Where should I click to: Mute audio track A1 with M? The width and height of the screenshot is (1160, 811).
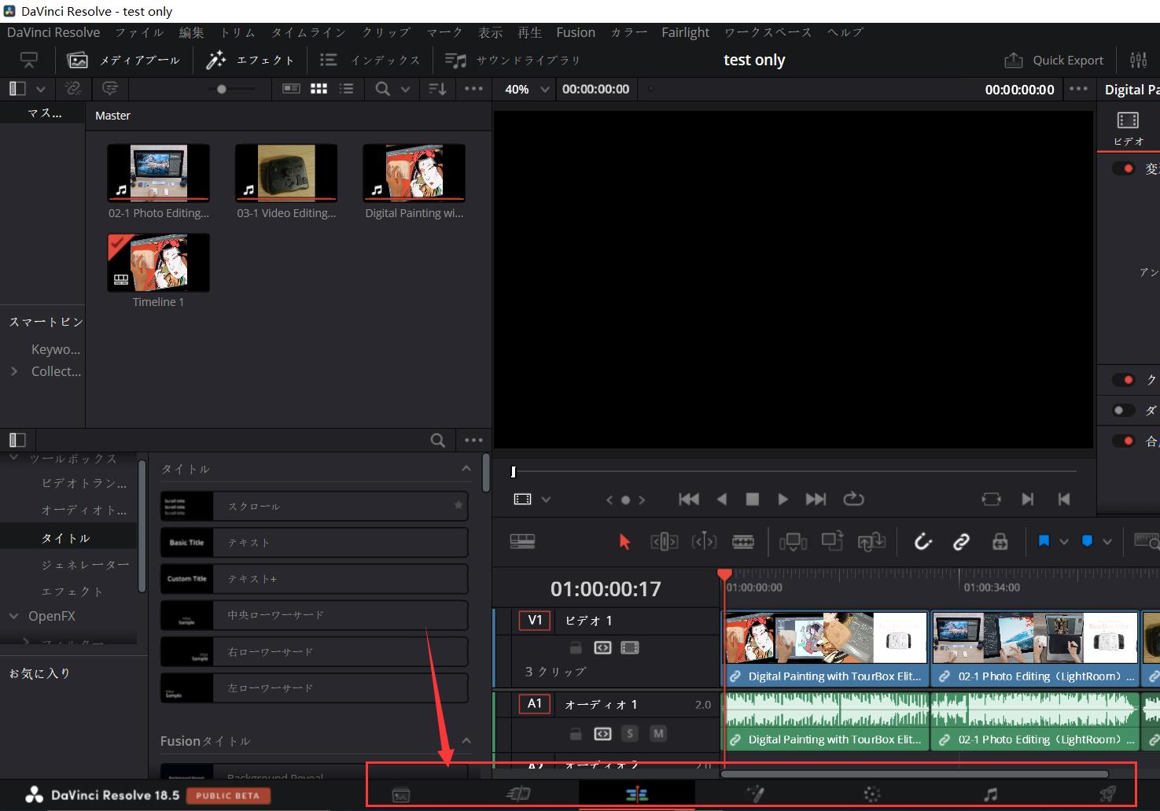pyautogui.click(x=658, y=734)
